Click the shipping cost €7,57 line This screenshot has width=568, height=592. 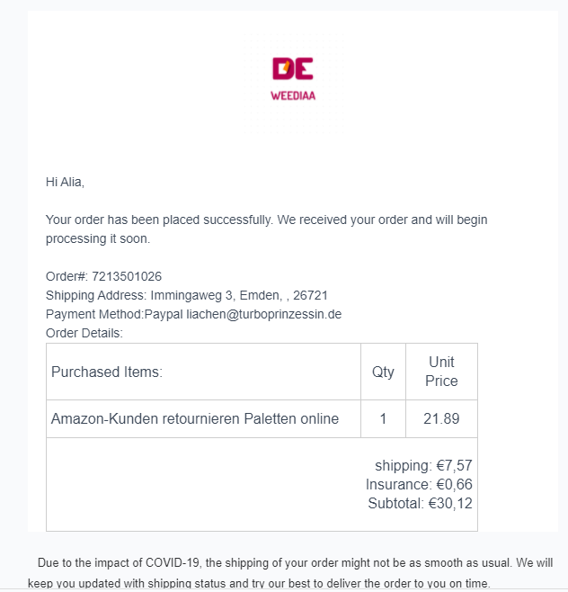tap(423, 466)
